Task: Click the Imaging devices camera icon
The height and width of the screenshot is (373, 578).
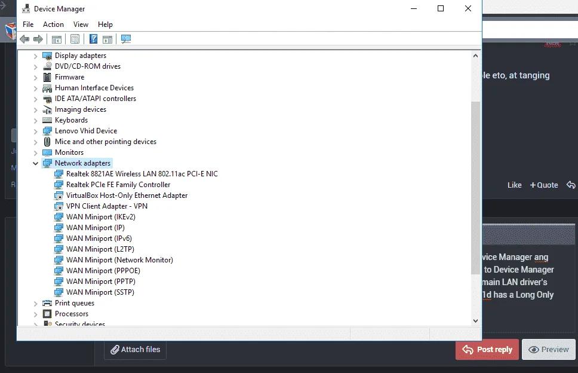Action: [x=47, y=109]
